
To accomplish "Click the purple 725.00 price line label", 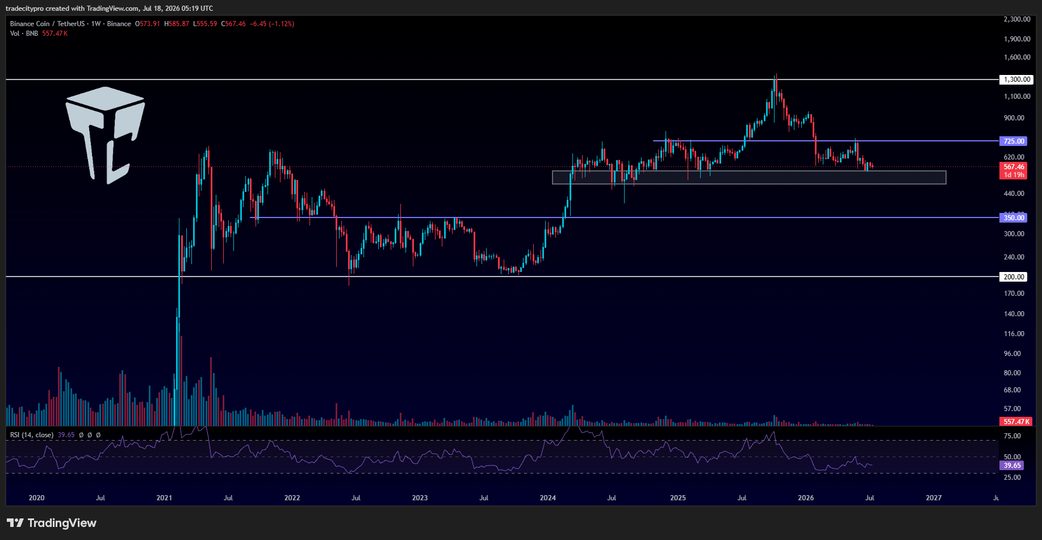I will point(1014,141).
